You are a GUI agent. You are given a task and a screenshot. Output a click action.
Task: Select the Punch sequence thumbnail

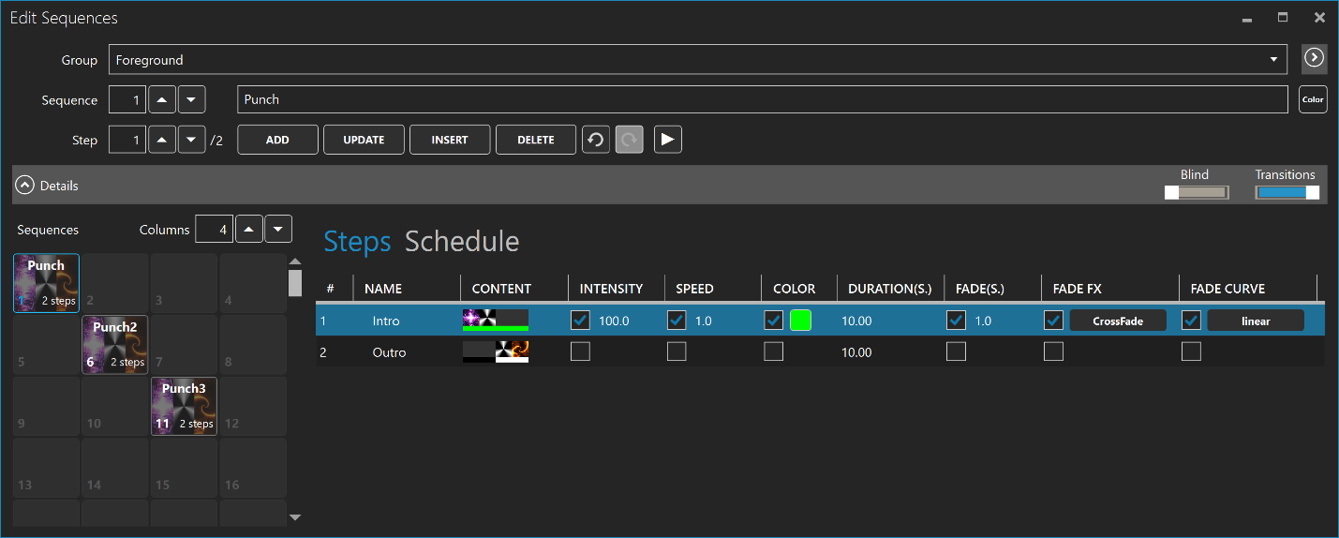coord(46,283)
